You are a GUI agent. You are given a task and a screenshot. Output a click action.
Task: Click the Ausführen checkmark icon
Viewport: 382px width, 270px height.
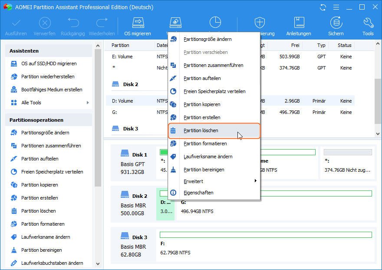(16, 23)
